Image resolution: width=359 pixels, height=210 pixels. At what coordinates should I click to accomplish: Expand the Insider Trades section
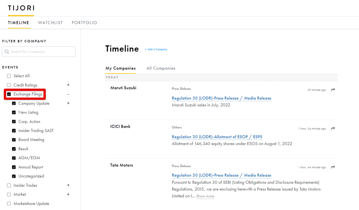click(x=68, y=185)
